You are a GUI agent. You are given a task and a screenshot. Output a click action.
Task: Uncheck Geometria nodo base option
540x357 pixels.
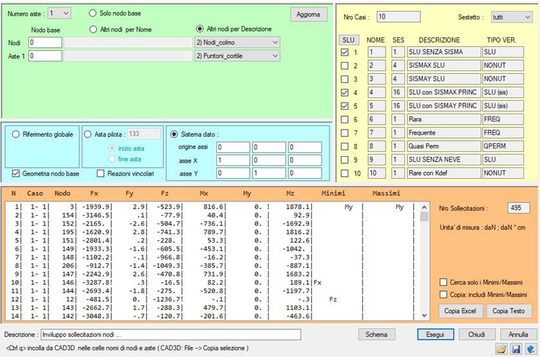[16, 174]
